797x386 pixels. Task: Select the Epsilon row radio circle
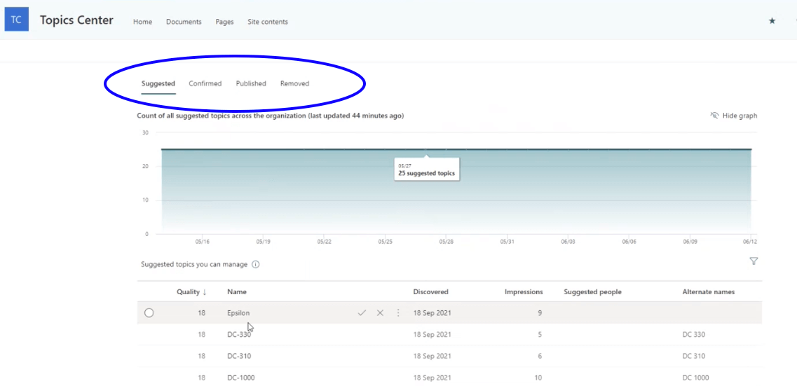tap(149, 313)
